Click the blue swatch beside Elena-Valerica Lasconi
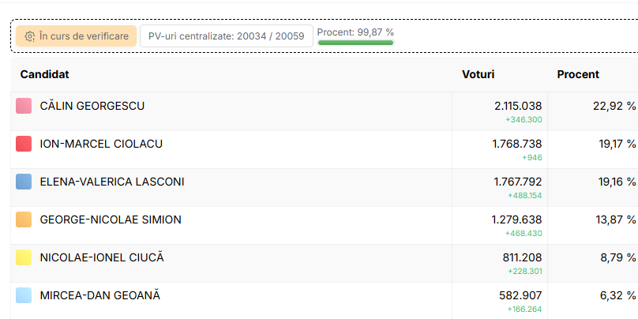The height and width of the screenshot is (319, 638). pos(24,182)
